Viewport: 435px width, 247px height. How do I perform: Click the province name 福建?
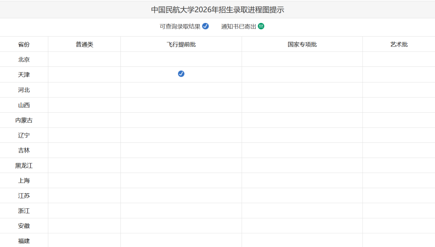24,241
